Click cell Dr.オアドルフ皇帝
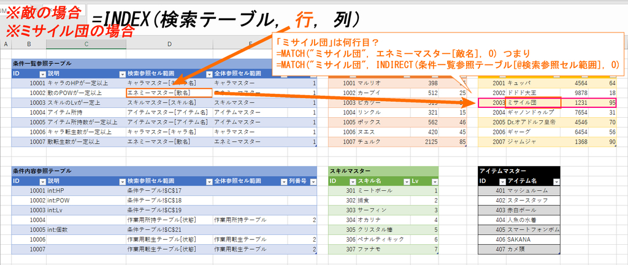The height and width of the screenshot is (265, 628). coord(533,122)
